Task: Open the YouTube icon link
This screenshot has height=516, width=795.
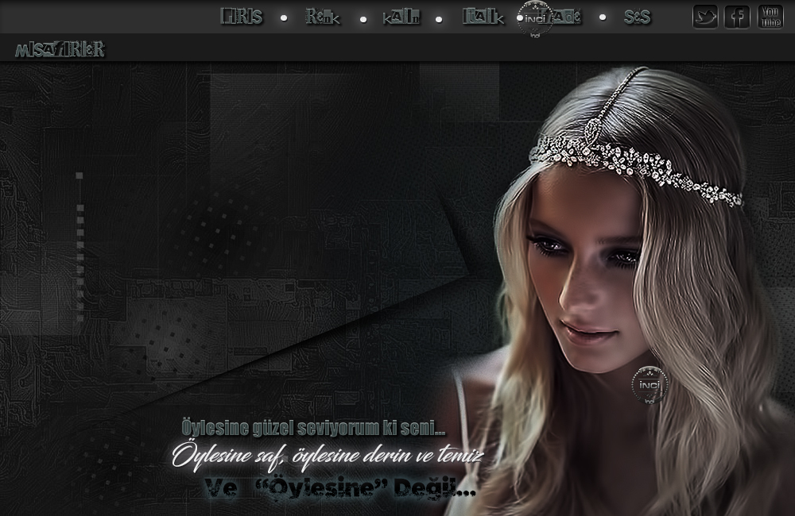Action: pyautogui.click(x=770, y=17)
